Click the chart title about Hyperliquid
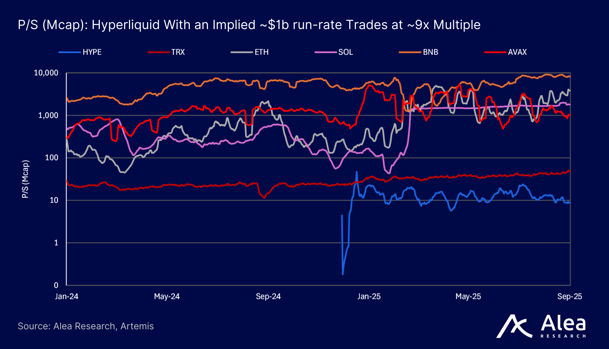 (249, 25)
